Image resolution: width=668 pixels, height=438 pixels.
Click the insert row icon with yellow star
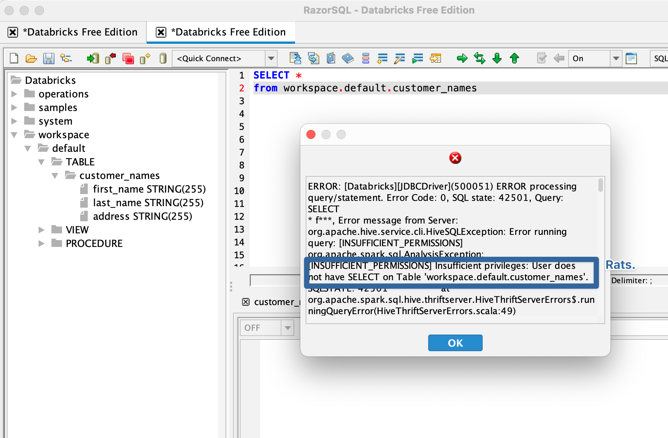(x=382, y=58)
